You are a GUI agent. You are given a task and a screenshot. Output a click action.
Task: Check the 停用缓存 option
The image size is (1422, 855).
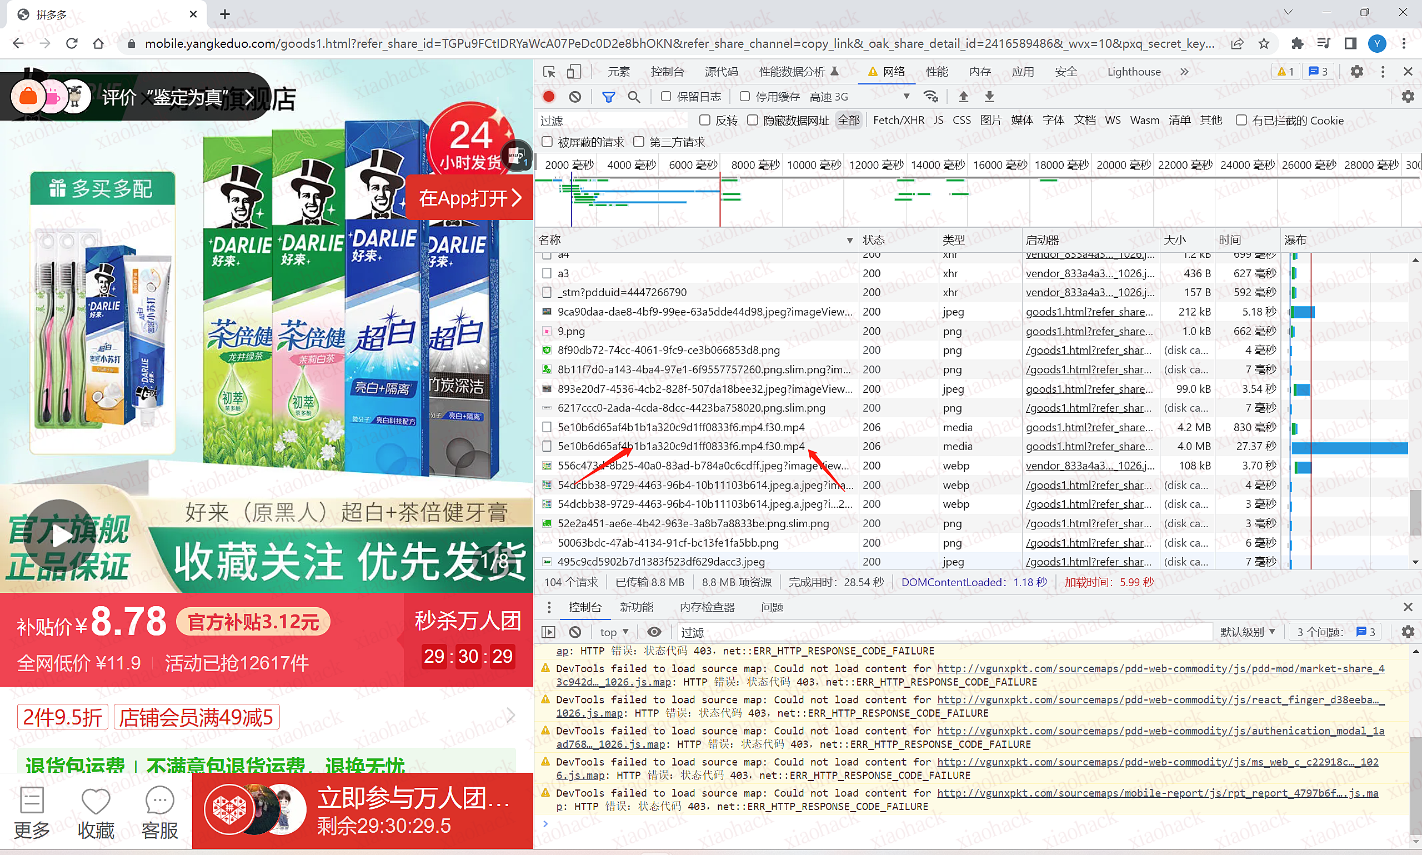coord(745,97)
